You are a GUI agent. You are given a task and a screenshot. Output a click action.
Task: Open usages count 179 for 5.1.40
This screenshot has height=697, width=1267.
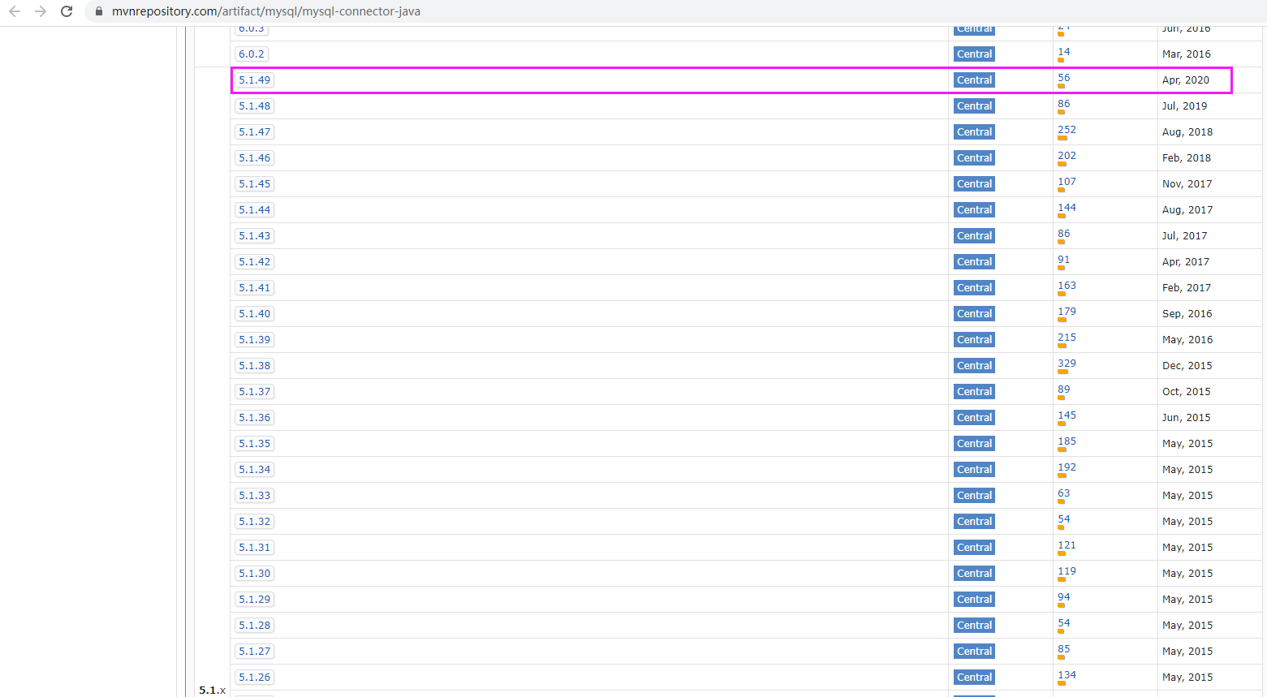(1067, 312)
